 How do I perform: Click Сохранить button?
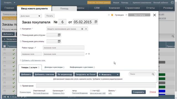[x=139, y=92]
